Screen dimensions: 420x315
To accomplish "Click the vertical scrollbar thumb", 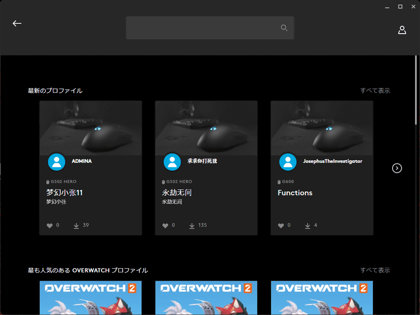I will coord(416,90).
